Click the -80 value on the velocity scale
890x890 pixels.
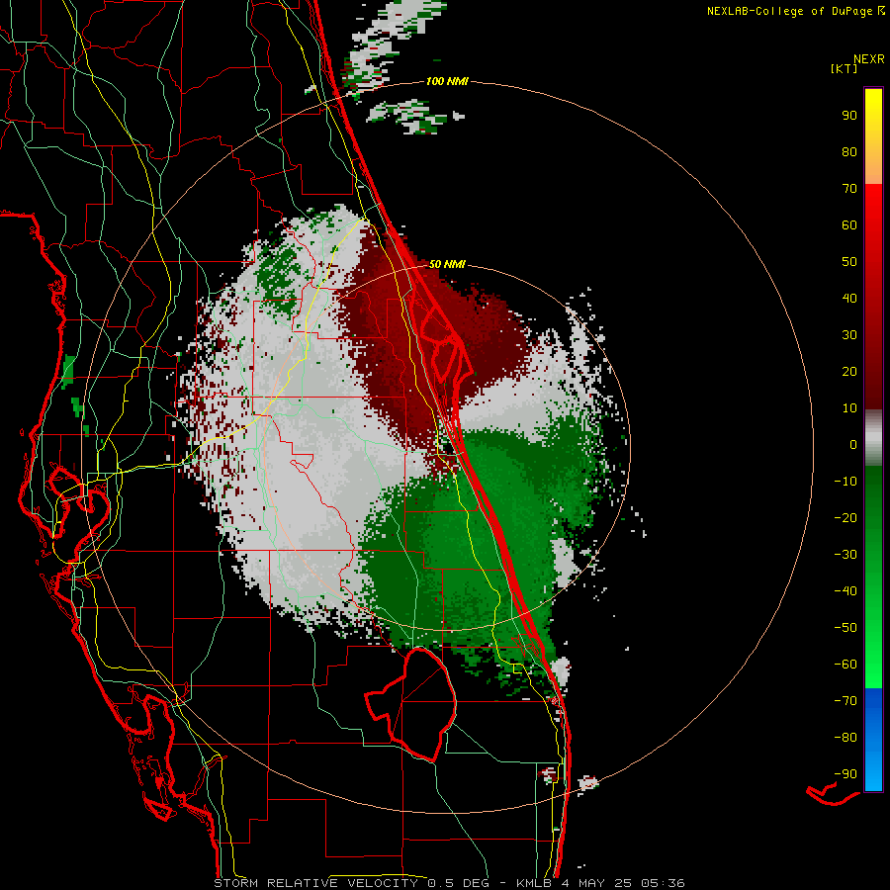pos(845,738)
